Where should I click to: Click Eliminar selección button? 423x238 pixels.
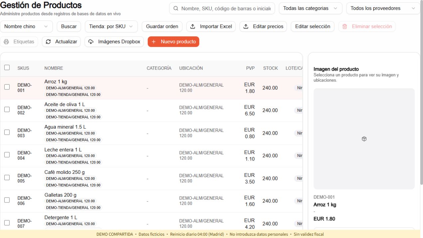point(367,27)
